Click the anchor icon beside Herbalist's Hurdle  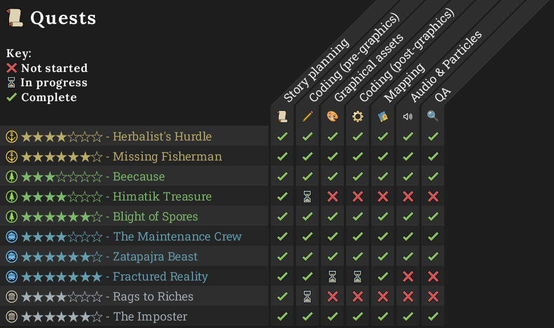pyautogui.click(x=11, y=137)
